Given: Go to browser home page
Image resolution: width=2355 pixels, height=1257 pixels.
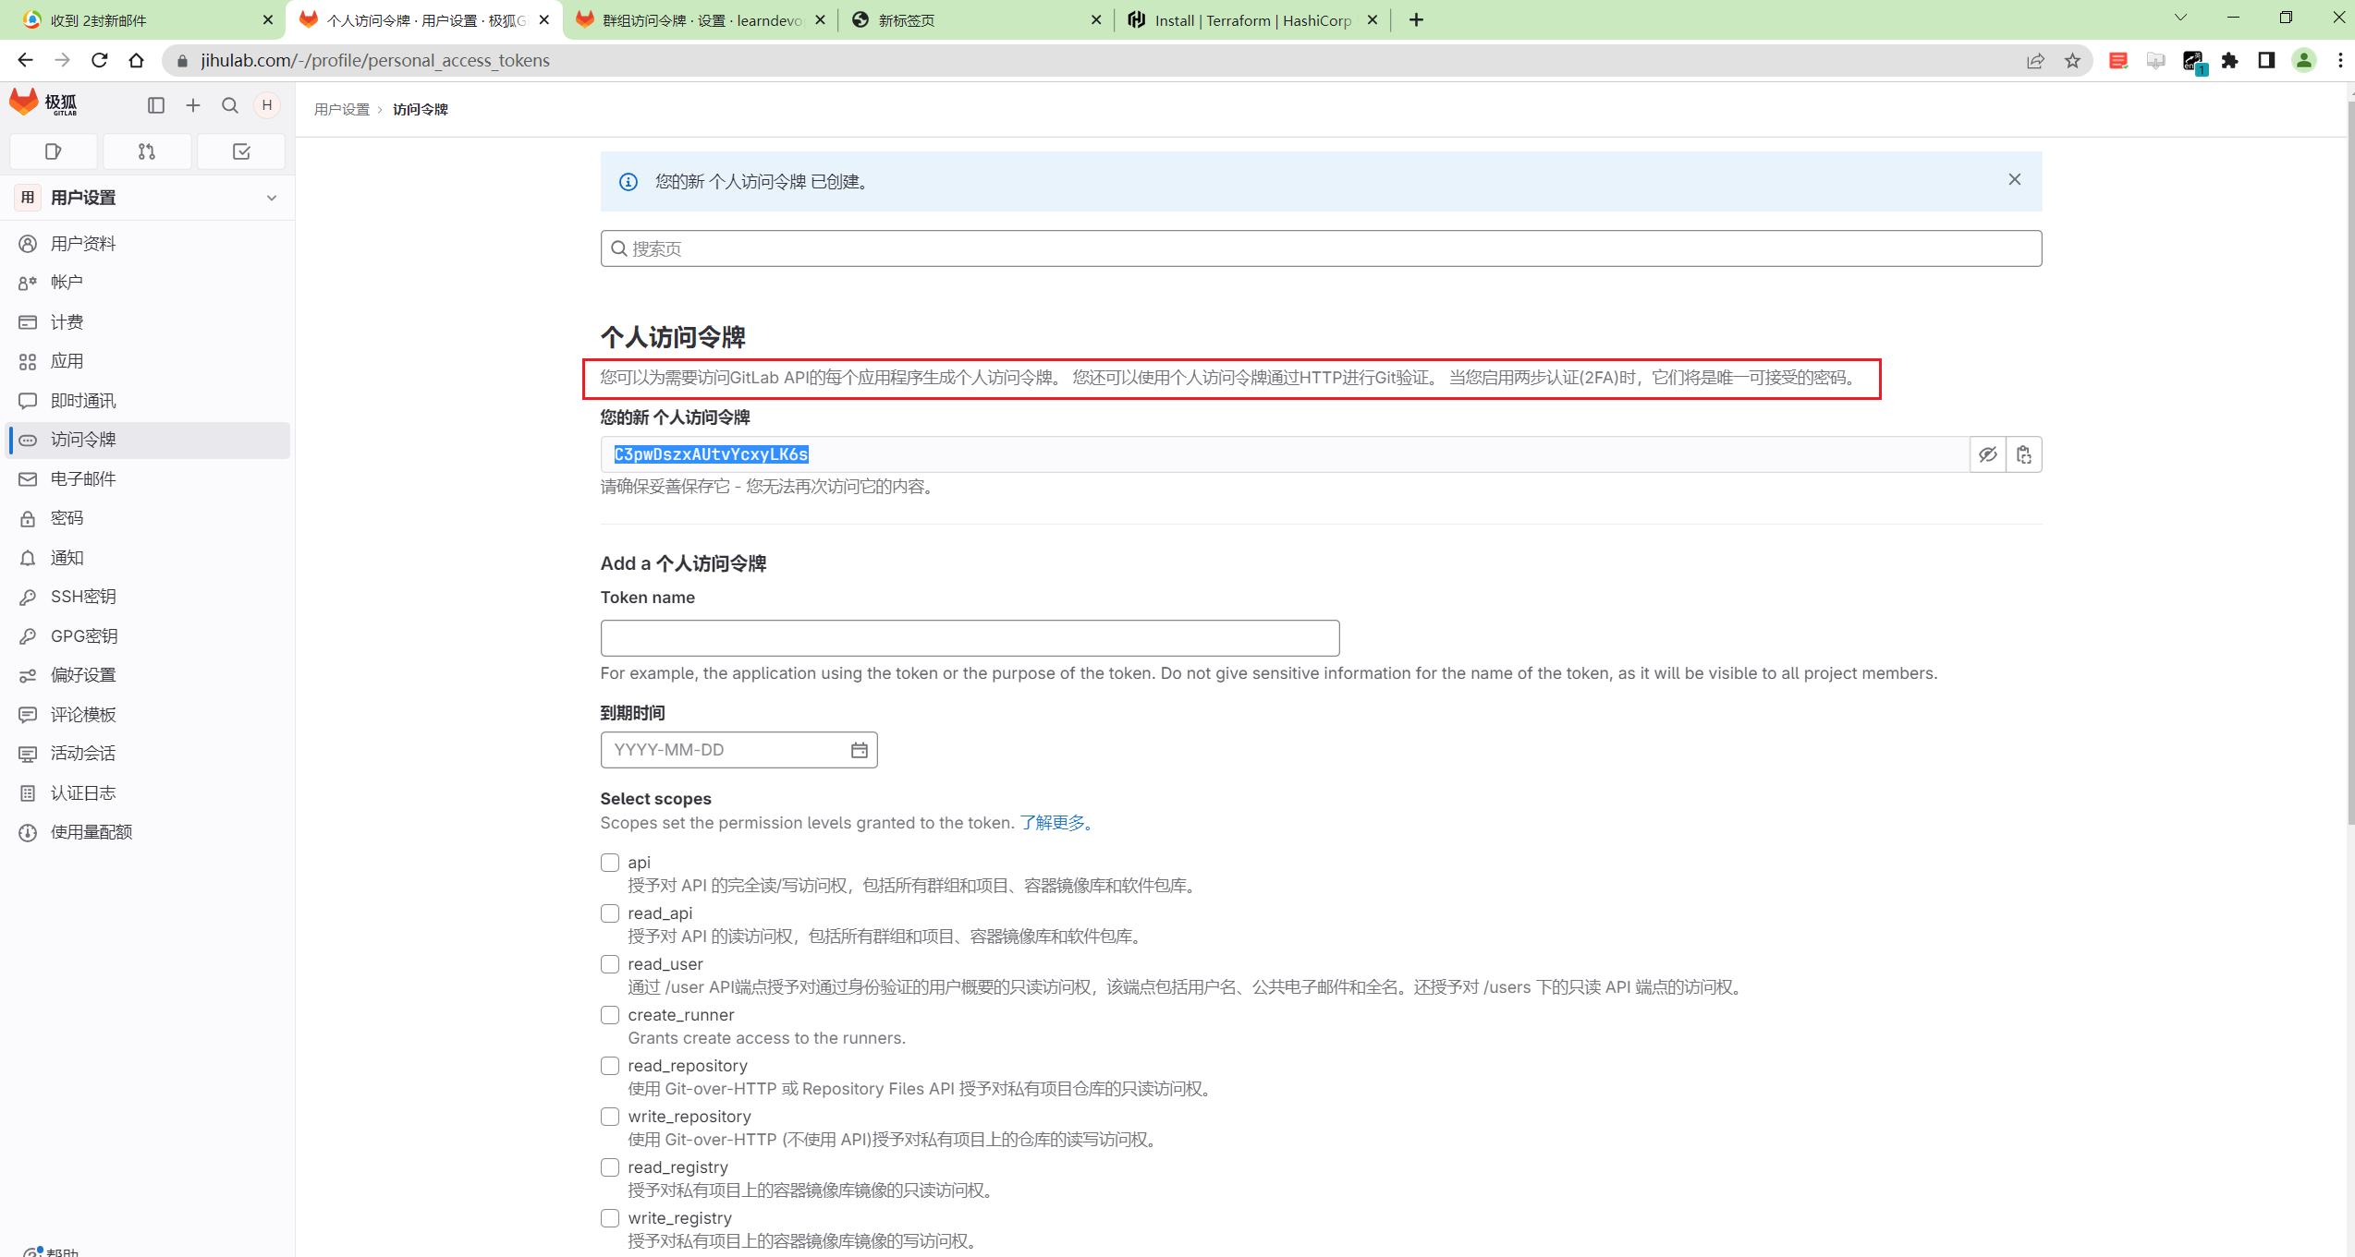Looking at the screenshot, I should point(137,60).
